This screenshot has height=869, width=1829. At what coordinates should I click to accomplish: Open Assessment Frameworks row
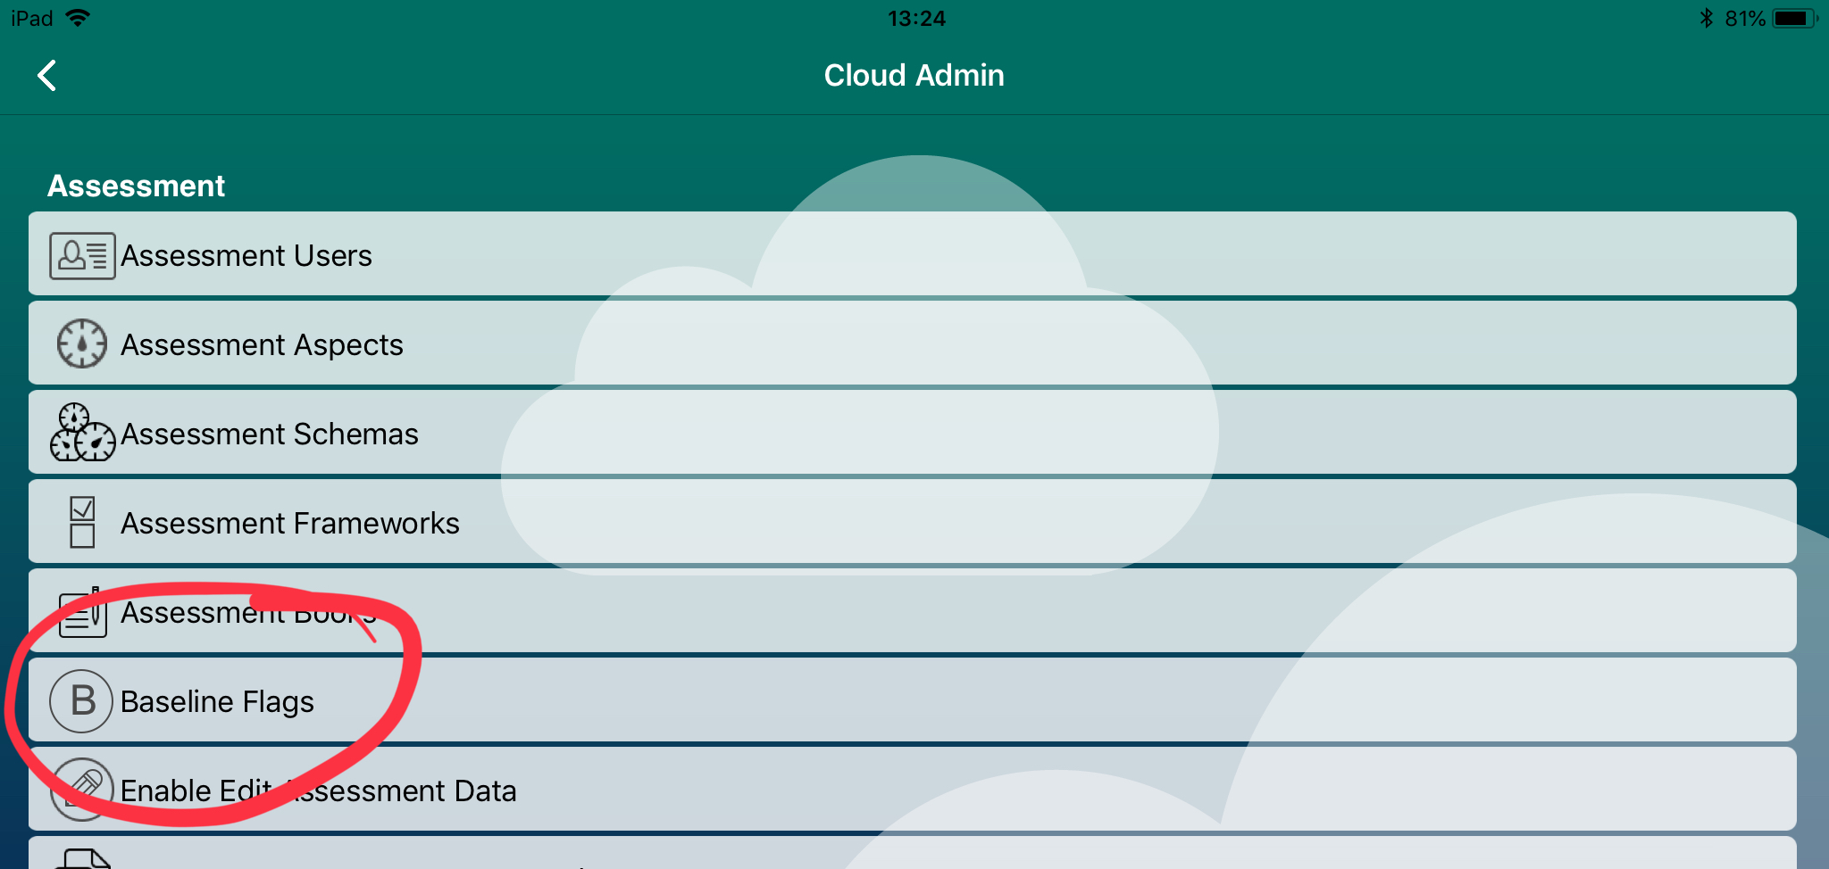tap(913, 521)
